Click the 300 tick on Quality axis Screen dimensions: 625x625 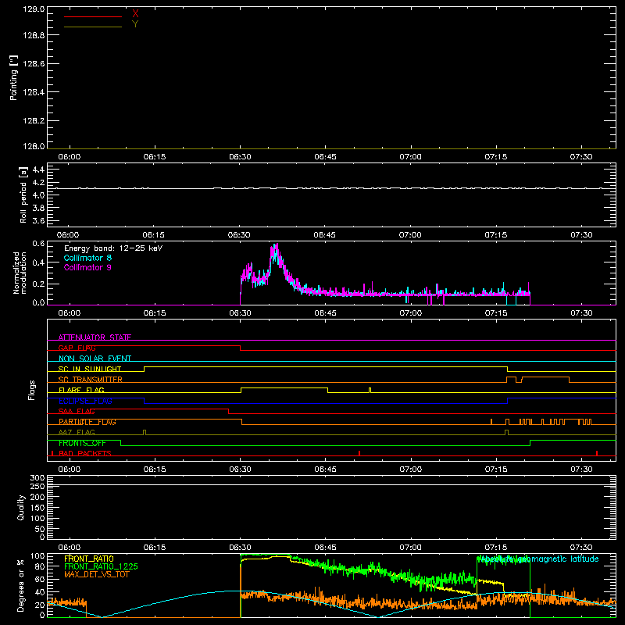pos(37,478)
